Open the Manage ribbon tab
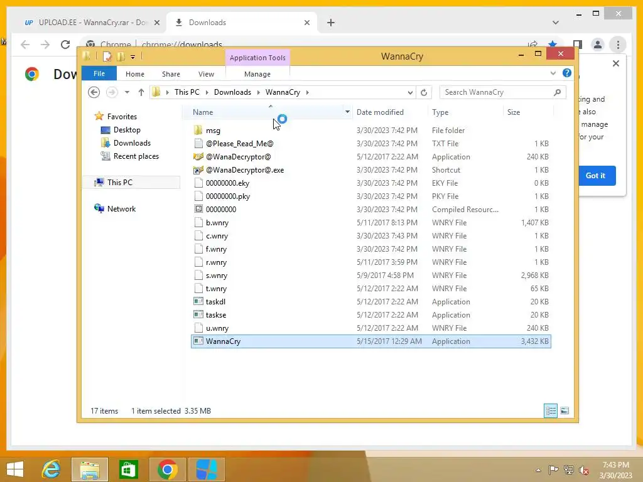Viewport: 643px width, 482px height. tap(257, 74)
